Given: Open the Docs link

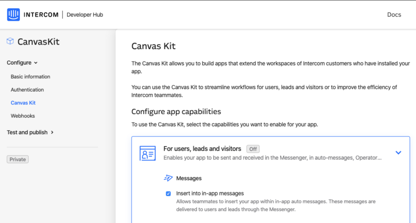Looking at the screenshot, I should click(394, 15).
